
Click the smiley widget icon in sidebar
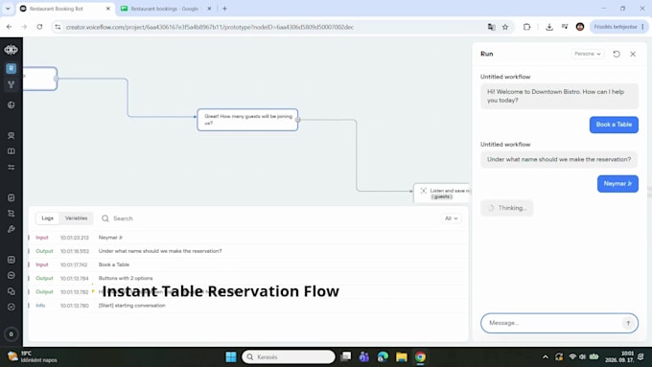click(12, 260)
